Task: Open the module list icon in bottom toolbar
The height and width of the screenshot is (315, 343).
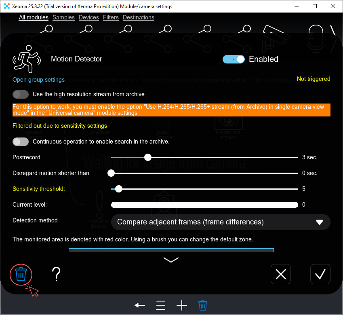Action: point(160,305)
